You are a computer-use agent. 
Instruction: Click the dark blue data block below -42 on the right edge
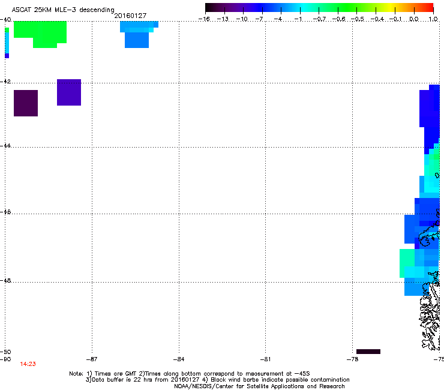click(430, 119)
